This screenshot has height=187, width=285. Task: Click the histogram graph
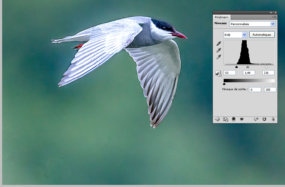(249, 52)
